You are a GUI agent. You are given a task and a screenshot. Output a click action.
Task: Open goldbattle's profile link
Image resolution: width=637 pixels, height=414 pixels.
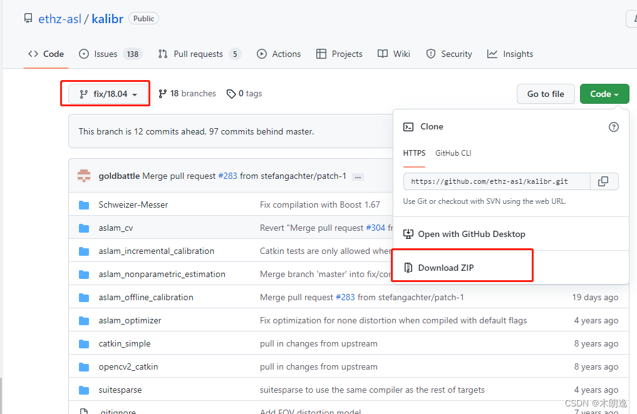(x=119, y=176)
